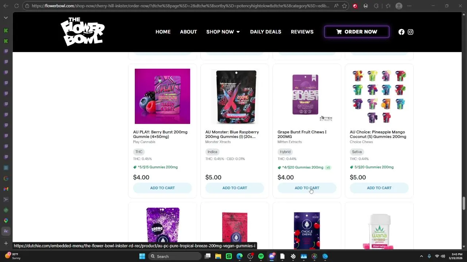Click the *5/$15 Gummies 200mg deal tag

155,167
